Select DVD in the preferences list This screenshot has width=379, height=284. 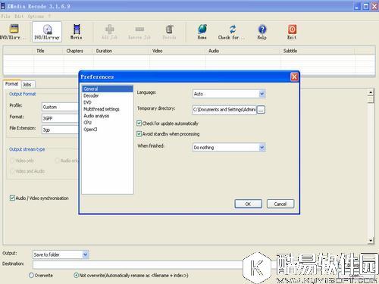pos(108,102)
